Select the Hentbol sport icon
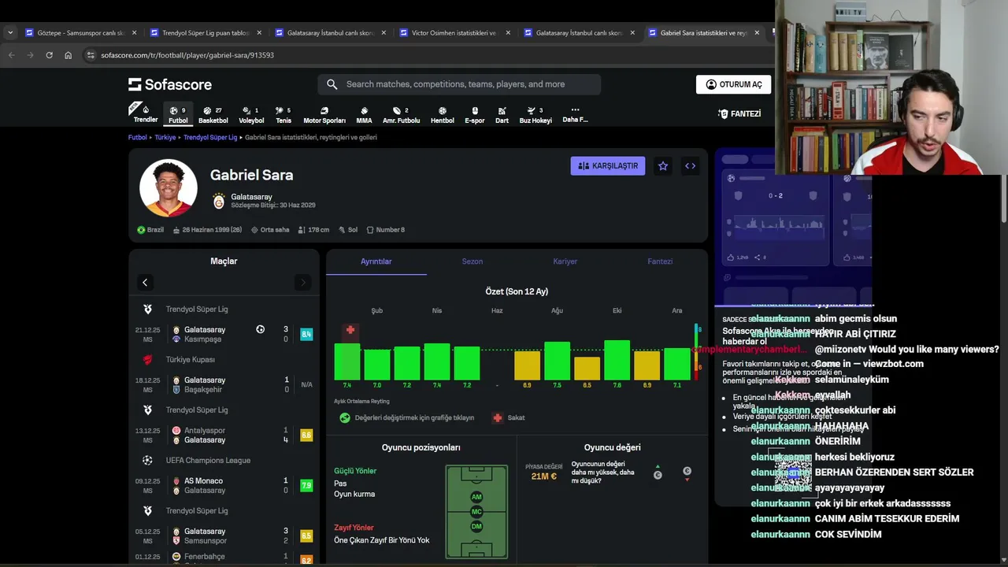Screen dimensions: 1008x567 tap(442, 115)
